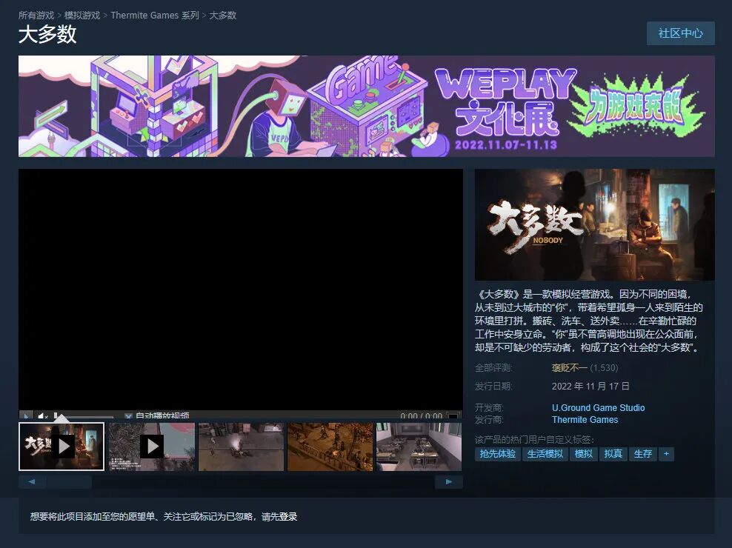Open publisher Thermite Games link

(x=585, y=420)
